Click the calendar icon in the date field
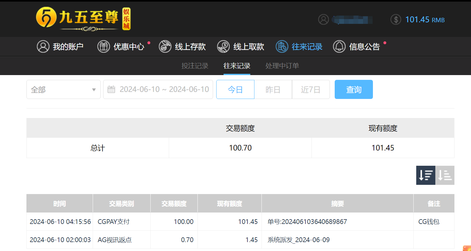 (x=111, y=89)
